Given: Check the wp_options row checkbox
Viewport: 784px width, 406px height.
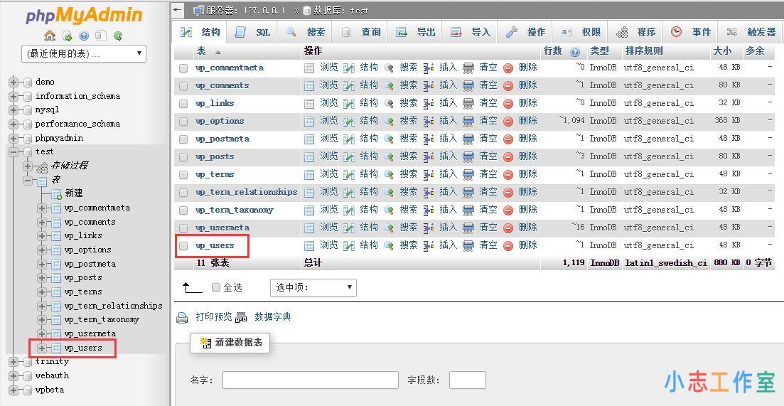Looking at the screenshot, I should [183, 122].
